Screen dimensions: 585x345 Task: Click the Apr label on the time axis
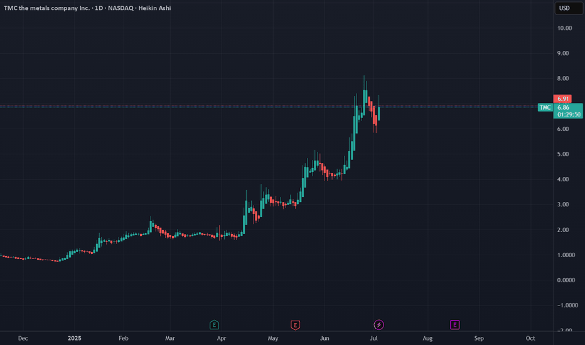(x=221, y=338)
